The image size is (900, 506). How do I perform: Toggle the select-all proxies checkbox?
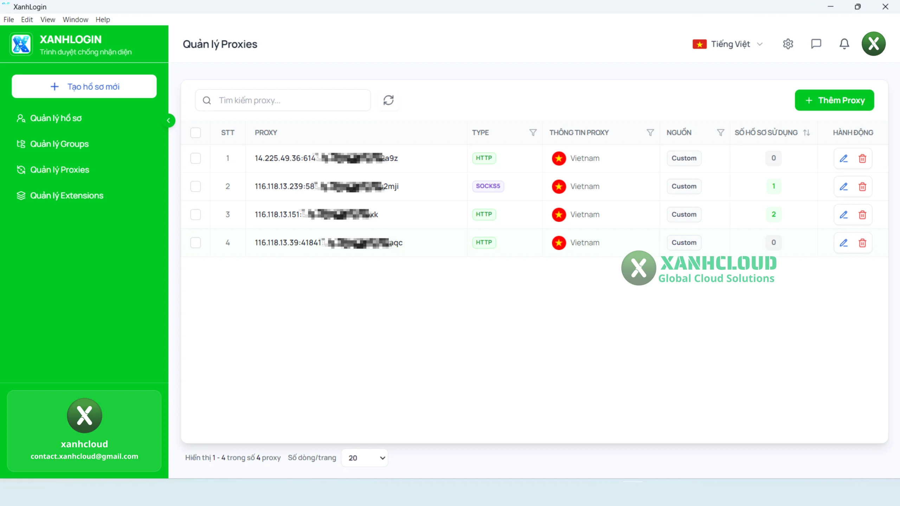coord(195,132)
